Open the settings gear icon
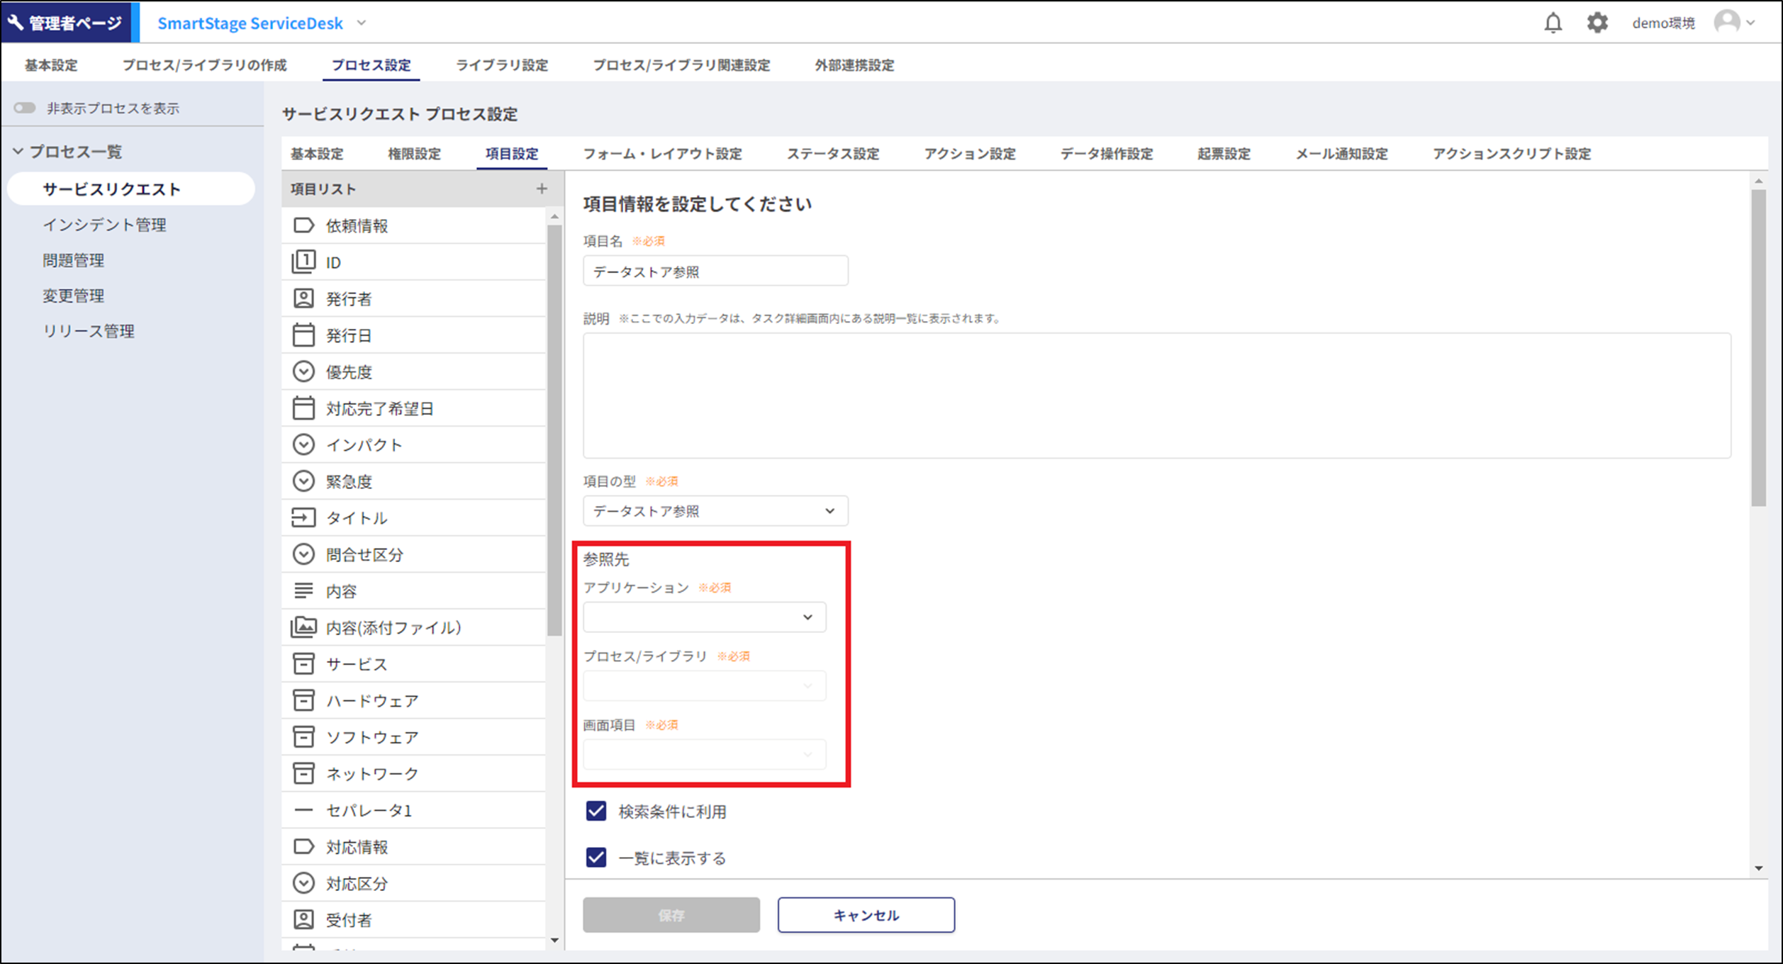Screen dimensions: 1783x964 (x=1597, y=23)
